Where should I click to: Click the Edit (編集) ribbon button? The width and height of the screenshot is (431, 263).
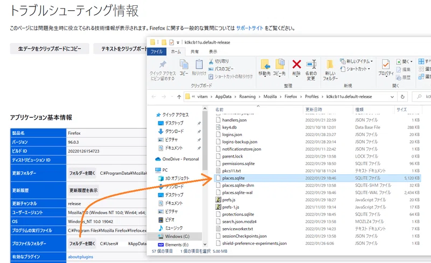click(404, 69)
